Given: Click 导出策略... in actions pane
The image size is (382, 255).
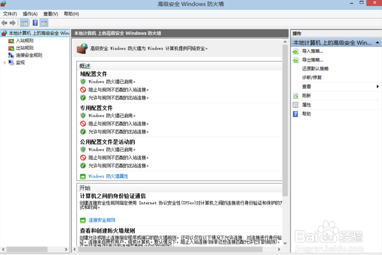Looking at the screenshot, I should (x=312, y=60).
